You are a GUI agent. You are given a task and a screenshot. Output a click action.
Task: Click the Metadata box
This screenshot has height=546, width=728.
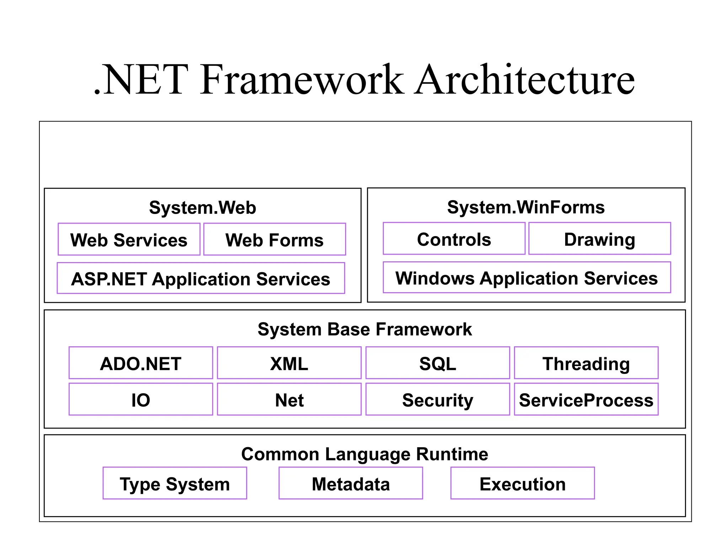pyautogui.click(x=351, y=483)
